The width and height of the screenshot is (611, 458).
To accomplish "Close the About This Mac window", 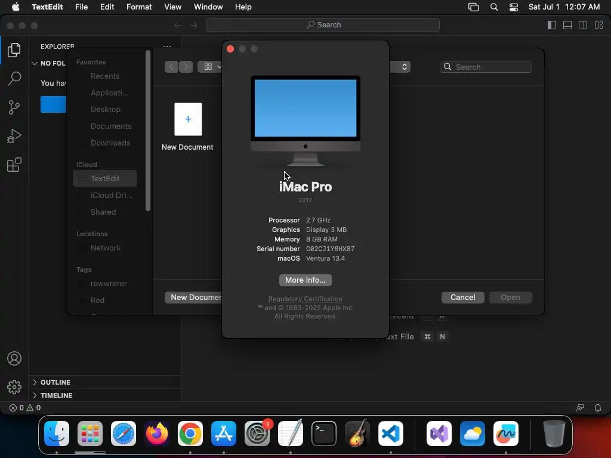I will click(x=230, y=49).
